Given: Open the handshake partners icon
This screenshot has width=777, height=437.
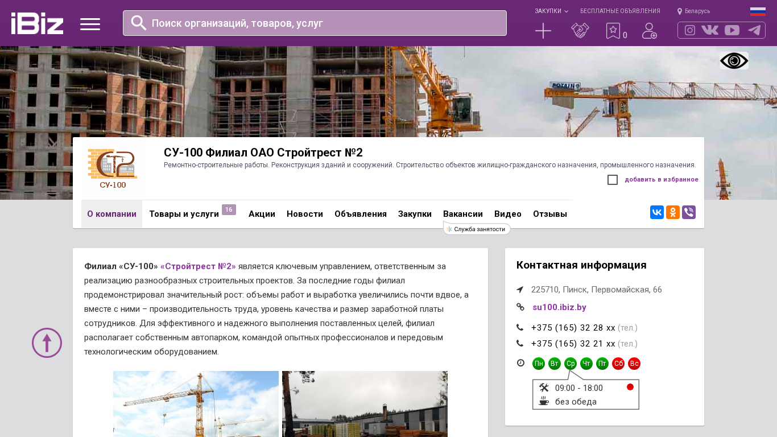Looking at the screenshot, I should [x=580, y=31].
